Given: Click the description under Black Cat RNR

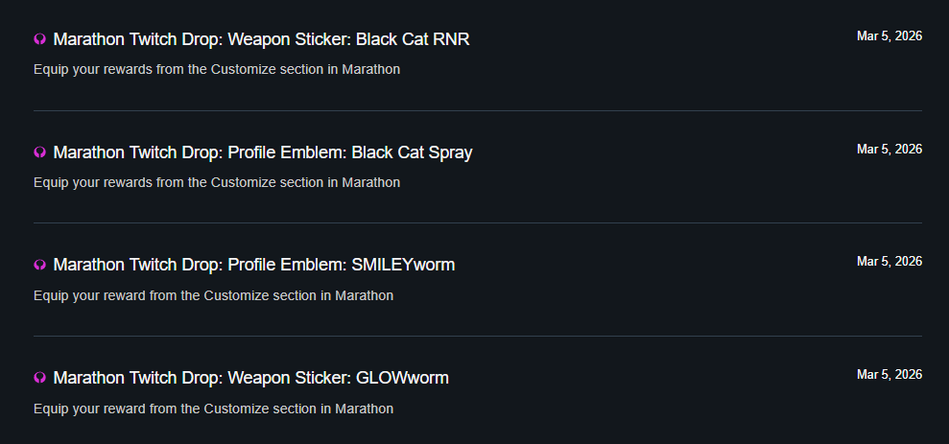Looking at the screenshot, I should pyautogui.click(x=217, y=69).
